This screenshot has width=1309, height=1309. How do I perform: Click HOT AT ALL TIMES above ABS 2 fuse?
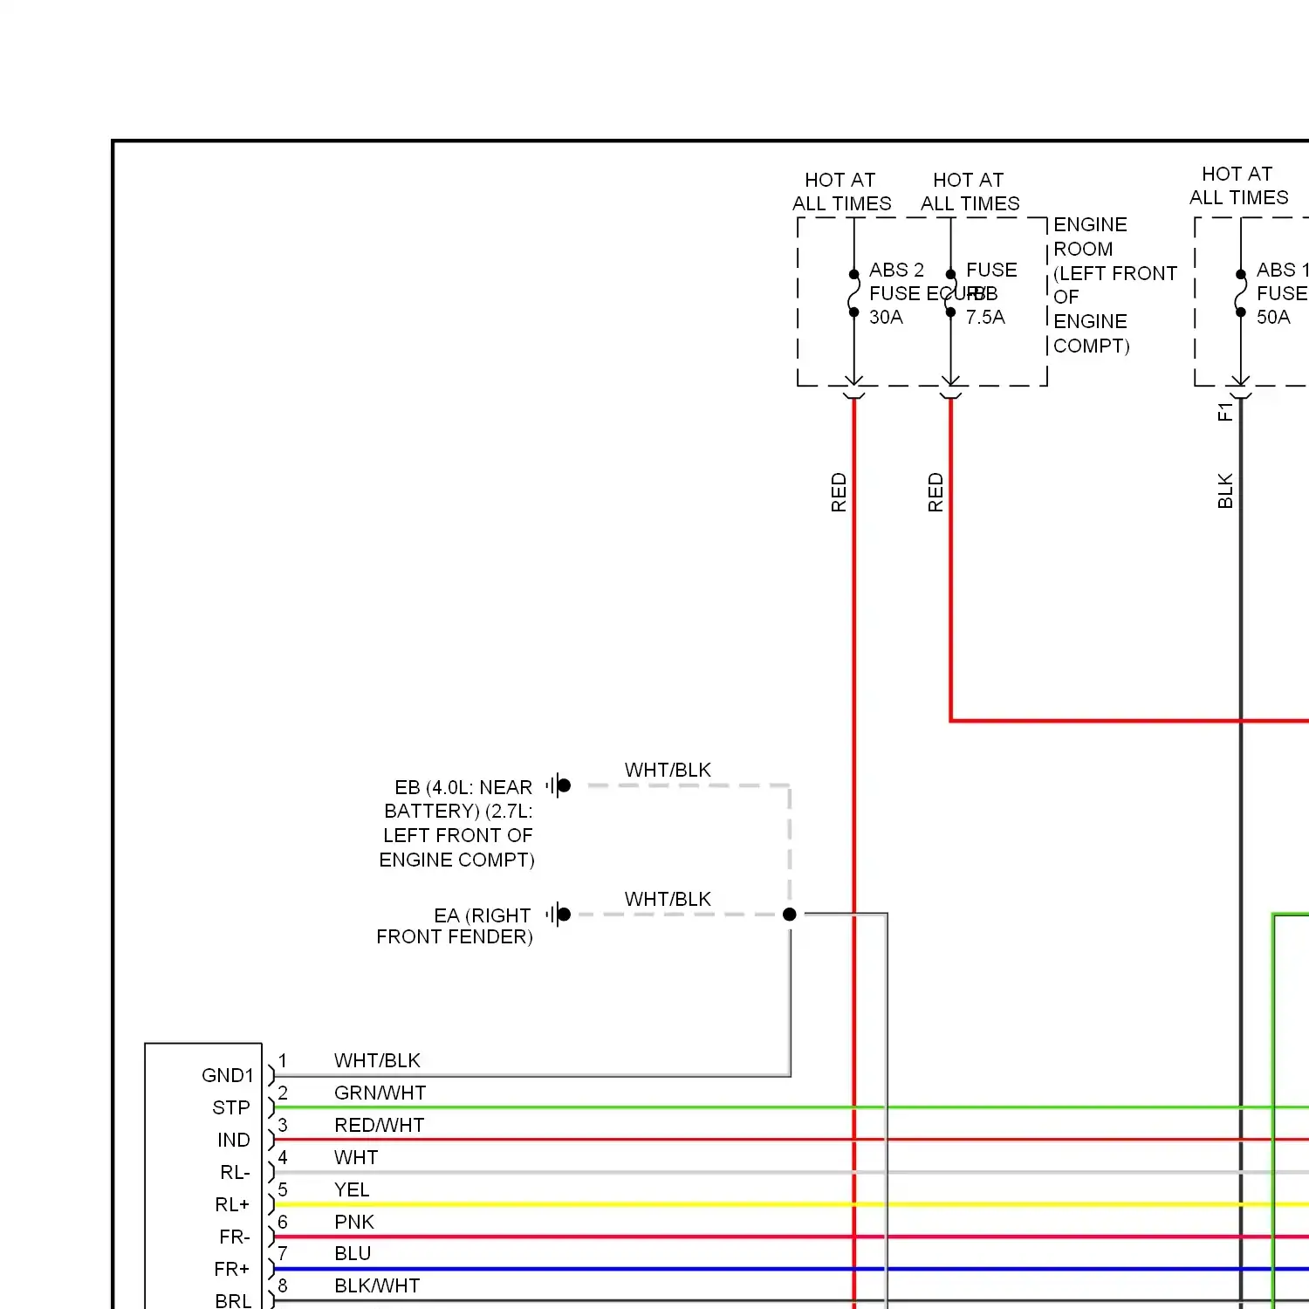point(841,191)
